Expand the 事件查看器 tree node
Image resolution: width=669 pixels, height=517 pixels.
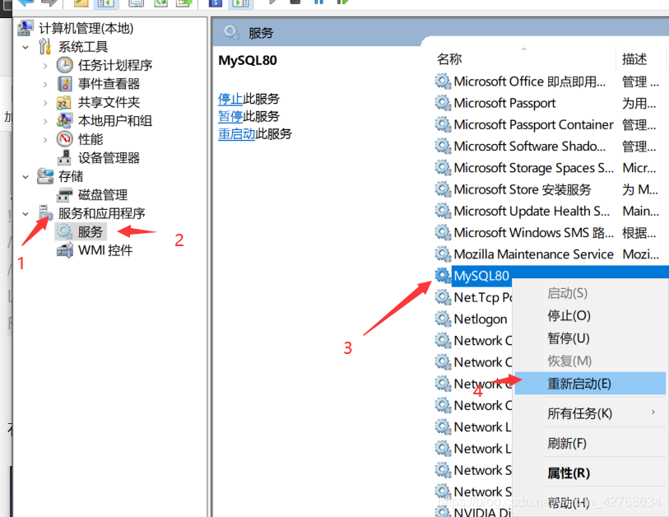coord(45,84)
